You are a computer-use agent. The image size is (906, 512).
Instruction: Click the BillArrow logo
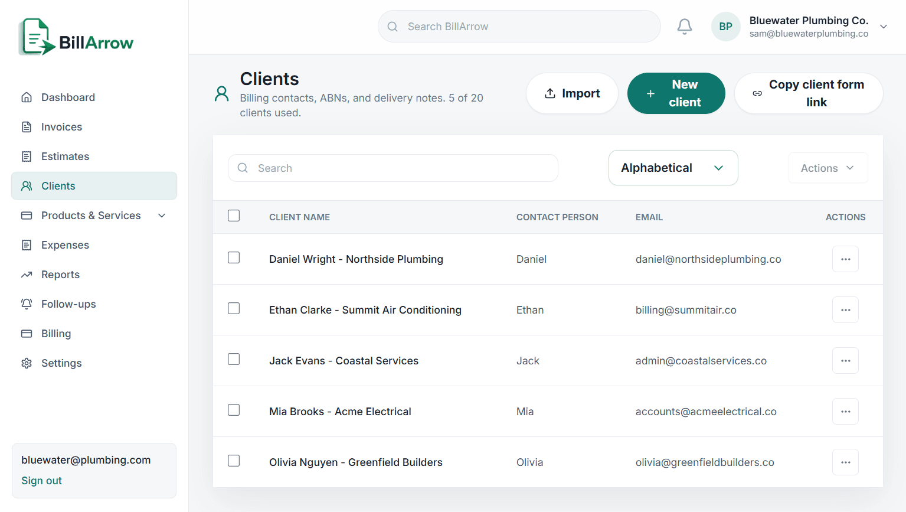pyautogui.click(x=76, y=37)
